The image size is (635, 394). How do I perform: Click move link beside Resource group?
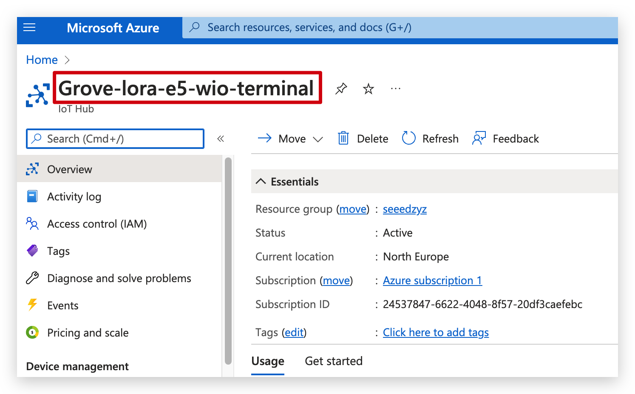point(353,209)
